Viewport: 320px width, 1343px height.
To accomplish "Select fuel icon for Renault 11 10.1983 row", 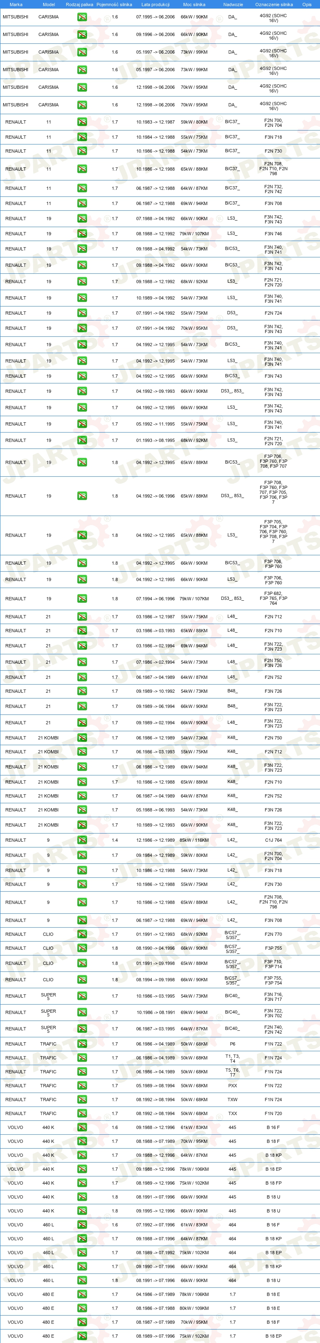I will [82, 122].
